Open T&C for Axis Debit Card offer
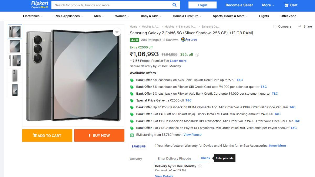 point(240,80)
